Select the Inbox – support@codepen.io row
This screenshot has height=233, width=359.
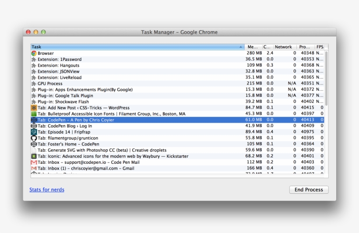[x=177, y=162]
